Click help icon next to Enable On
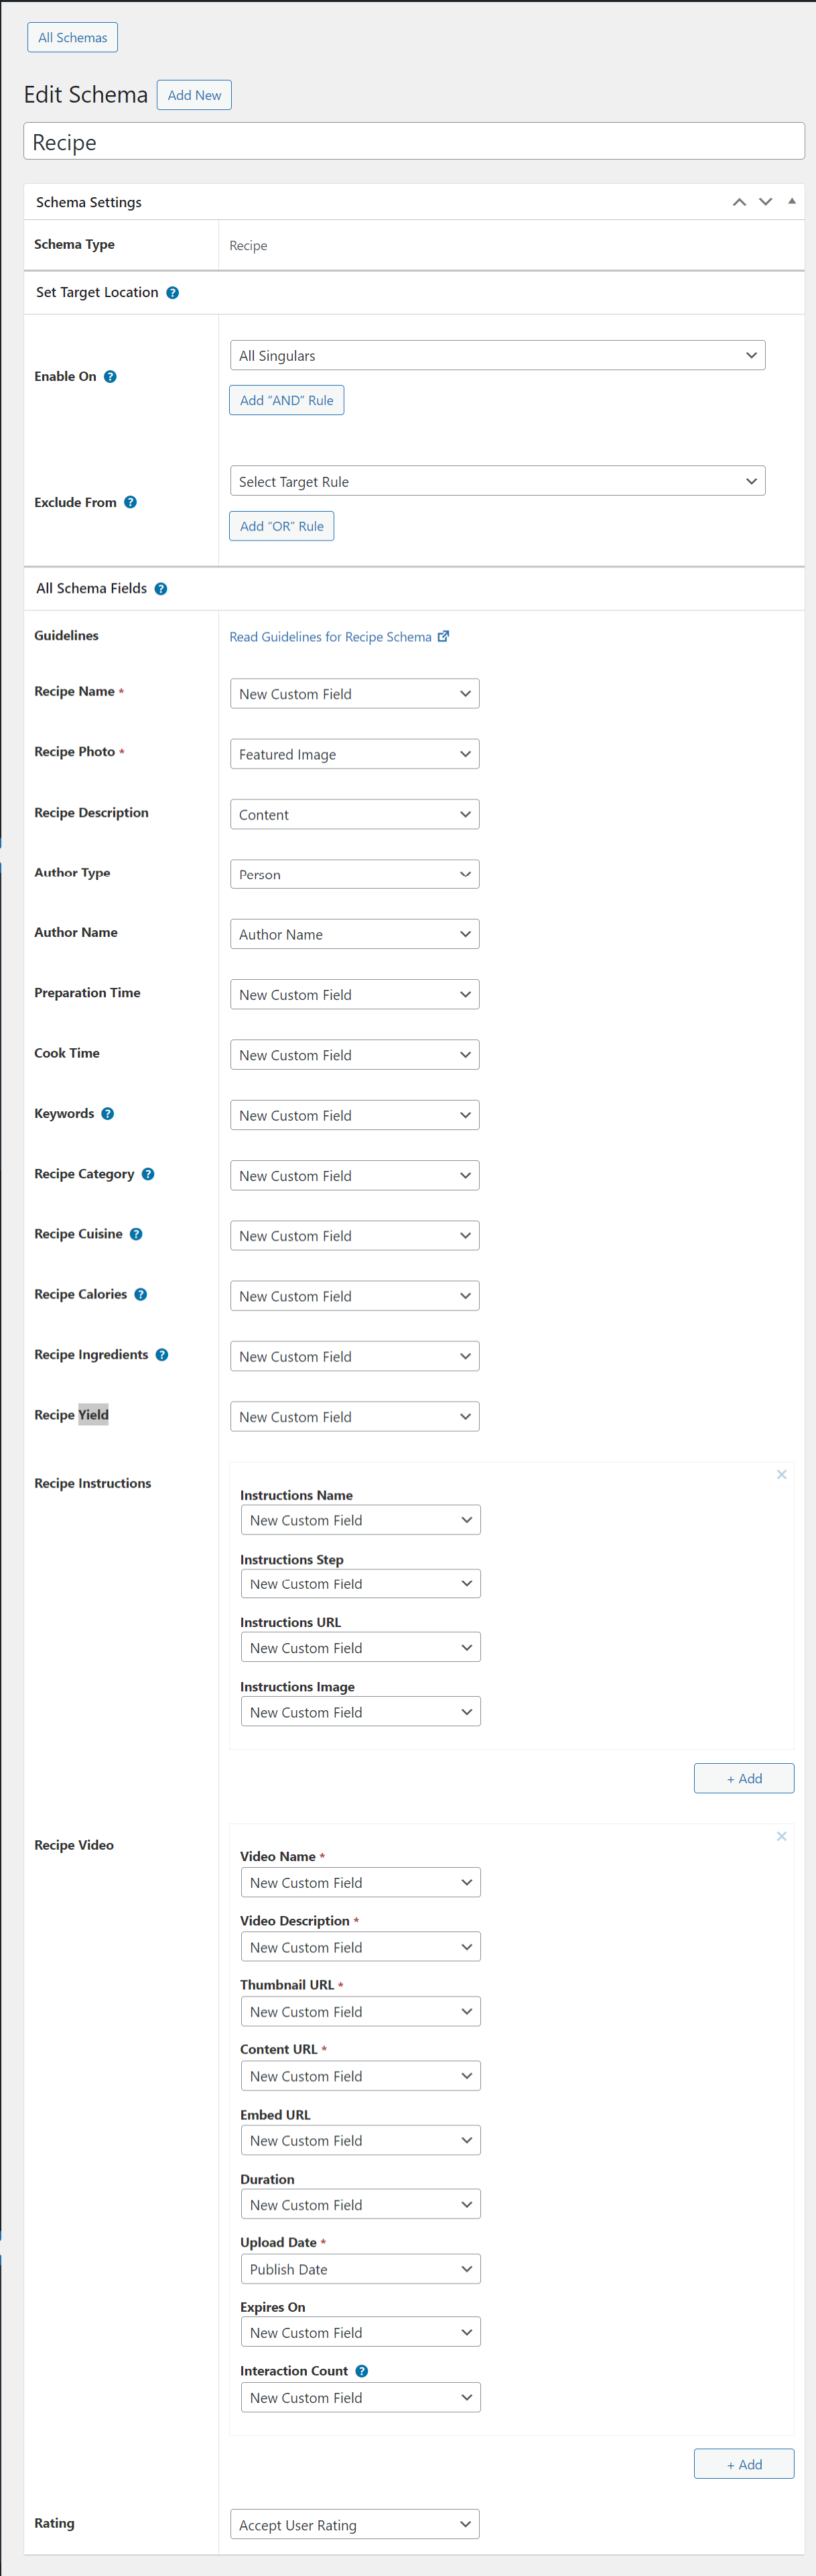816x2576 pixels. pos(110,377)
